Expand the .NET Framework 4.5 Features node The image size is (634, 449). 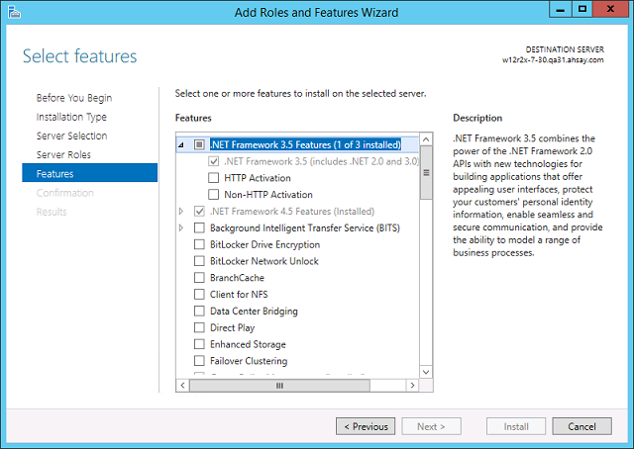[x=181, y=212]
